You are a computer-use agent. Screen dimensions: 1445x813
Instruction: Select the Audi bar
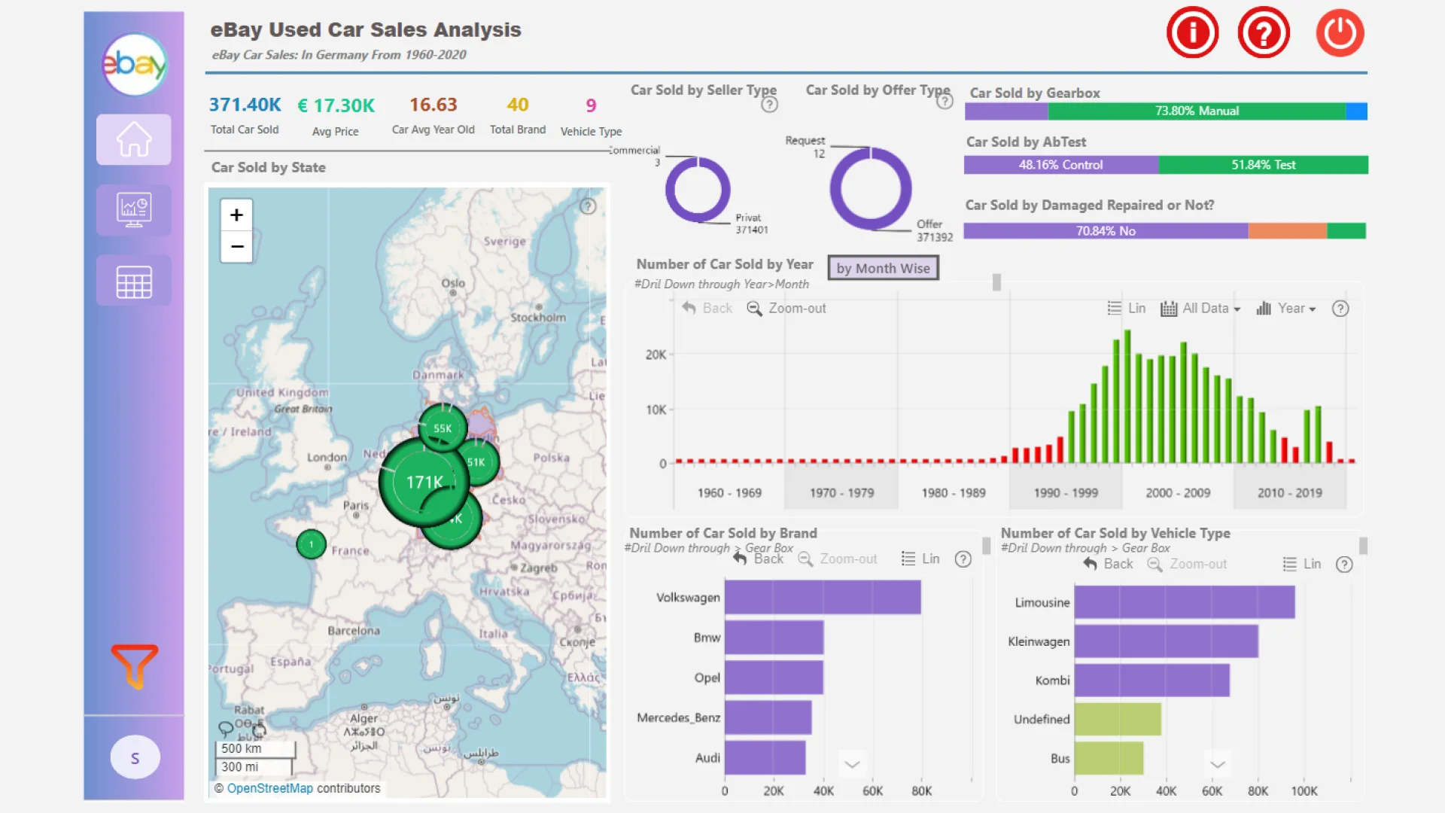pyautogui.click(x=765, y=758)
